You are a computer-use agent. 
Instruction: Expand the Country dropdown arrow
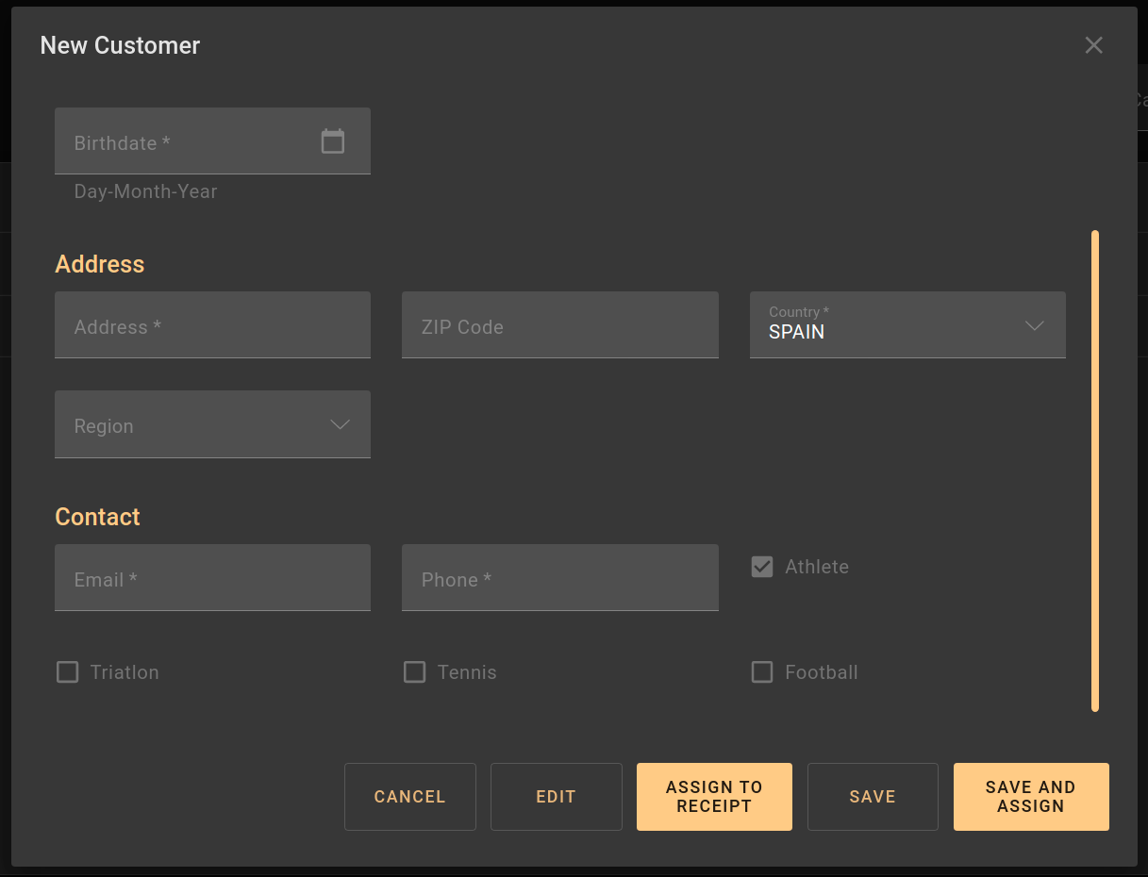[x=1034, y=325]
